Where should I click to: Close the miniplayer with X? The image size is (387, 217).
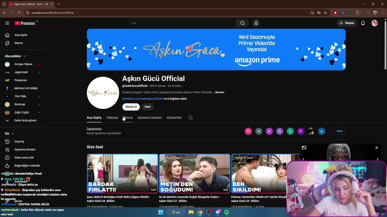point(377,148)
